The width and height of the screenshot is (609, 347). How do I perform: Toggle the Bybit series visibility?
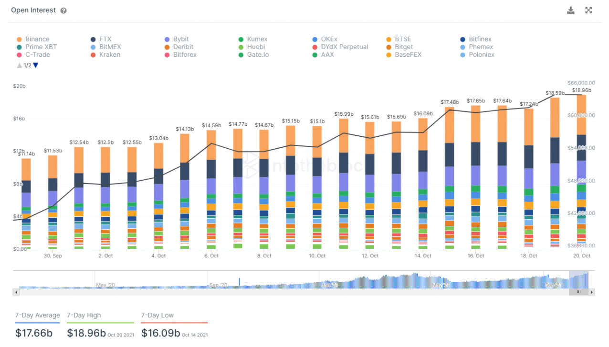coord(167,39)
